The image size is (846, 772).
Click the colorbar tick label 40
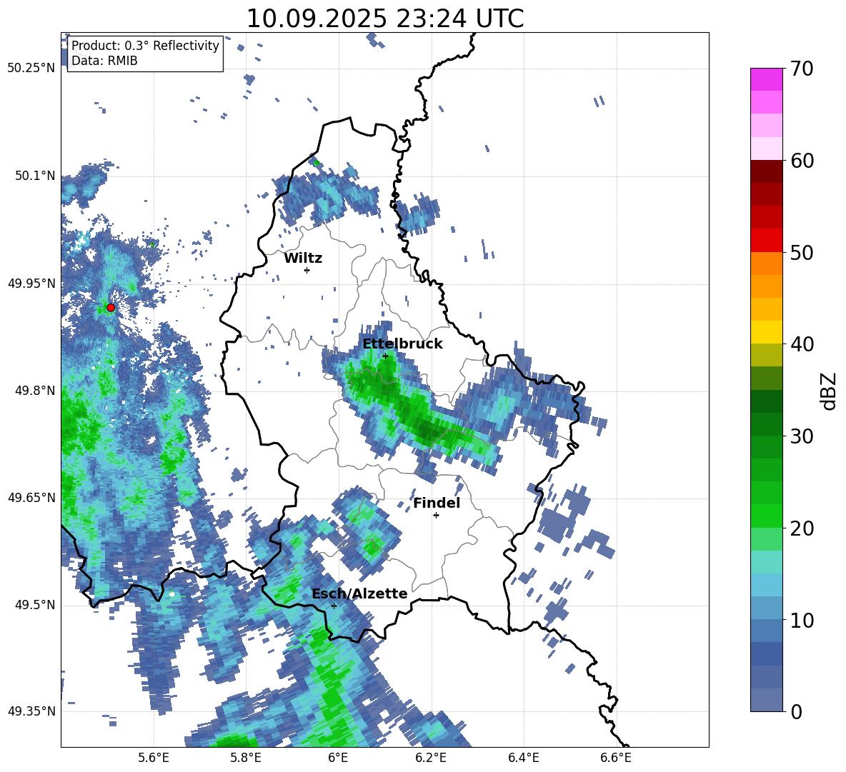802,344
